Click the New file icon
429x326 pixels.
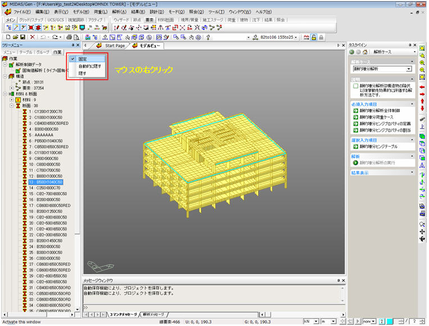pos(8,37)
